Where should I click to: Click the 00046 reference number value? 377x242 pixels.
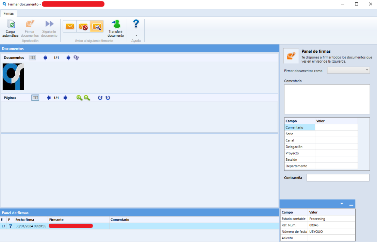point(331,225)
